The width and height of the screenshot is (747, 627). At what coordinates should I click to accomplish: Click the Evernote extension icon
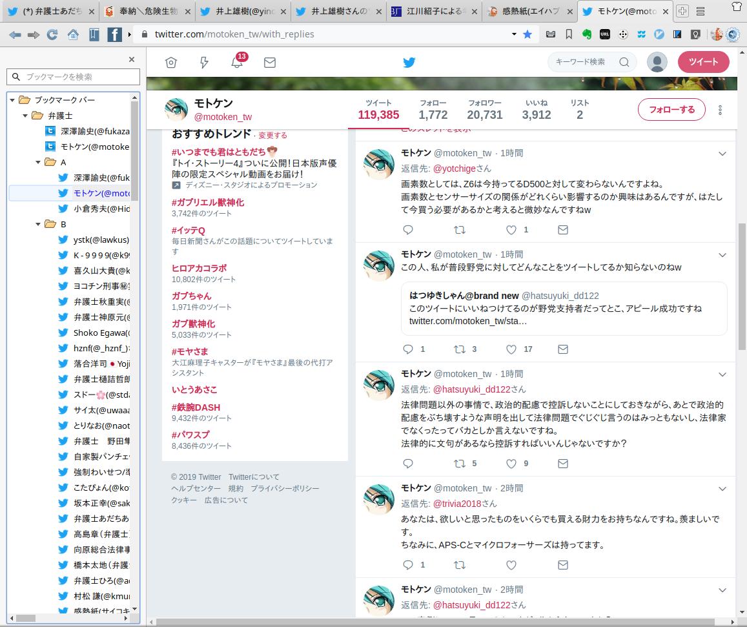tap(586, 34)
